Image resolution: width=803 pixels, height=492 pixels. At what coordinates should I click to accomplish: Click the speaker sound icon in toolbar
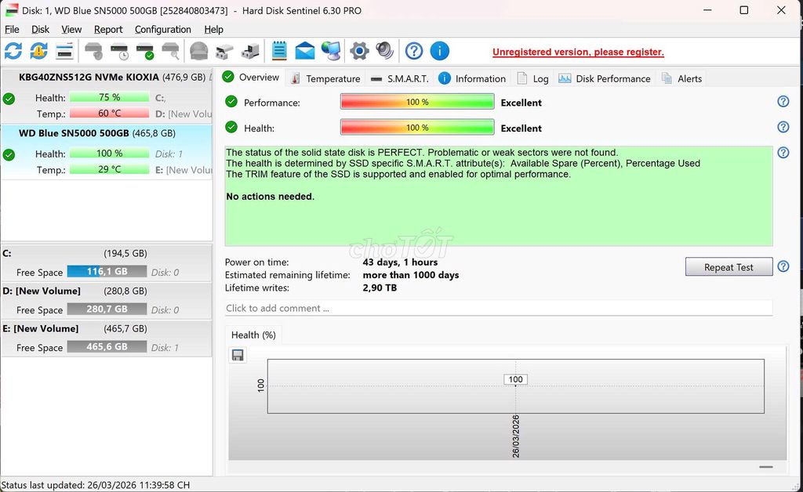point(384,51)
